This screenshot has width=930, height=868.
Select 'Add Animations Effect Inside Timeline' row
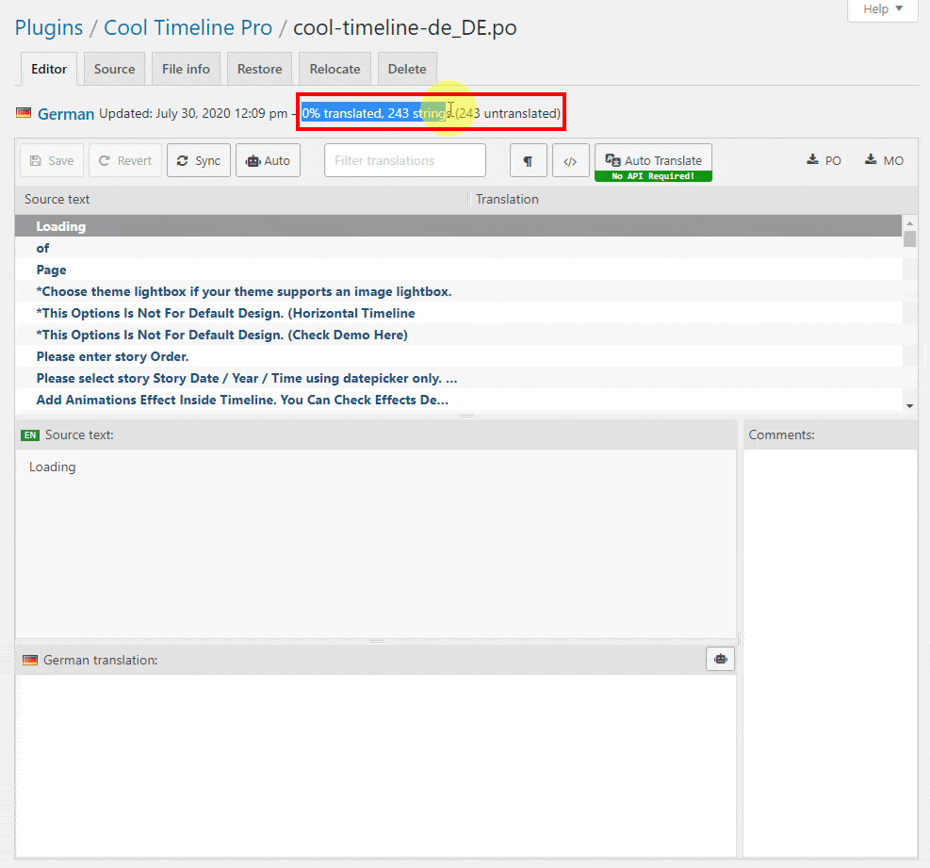click(x=458, y=400)
